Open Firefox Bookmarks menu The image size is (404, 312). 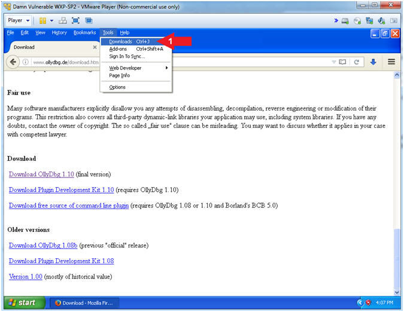click(x=84, y=33)
